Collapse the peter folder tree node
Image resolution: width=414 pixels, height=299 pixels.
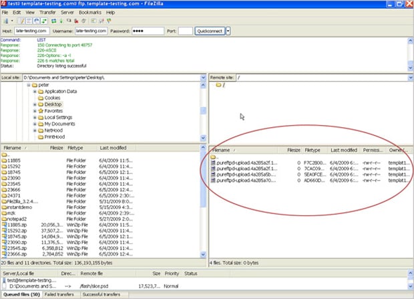click(28, 86)
